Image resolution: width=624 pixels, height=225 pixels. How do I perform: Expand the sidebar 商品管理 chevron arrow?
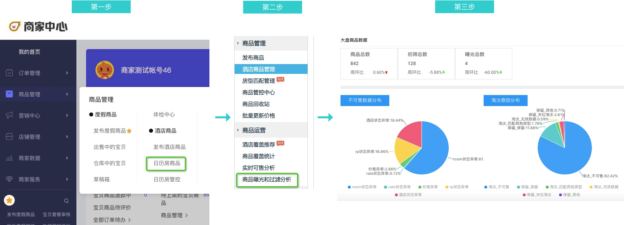point(67,94)
